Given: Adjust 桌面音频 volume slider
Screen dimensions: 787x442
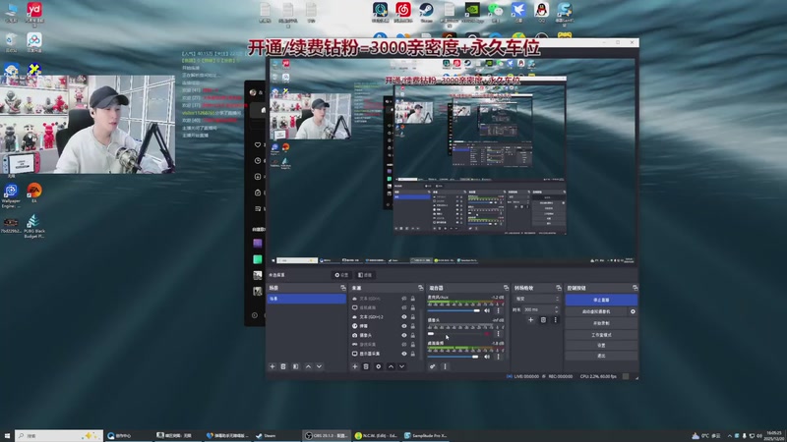Looking at the screenshot, I should 454,357.
